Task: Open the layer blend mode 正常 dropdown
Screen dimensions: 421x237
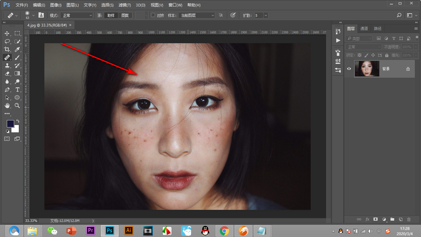Action: coord(364,47)
